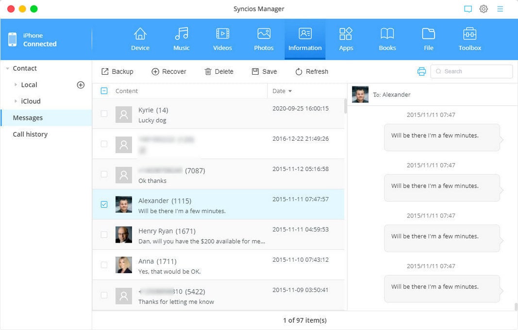518x330 pixels.
Task: Expand the iCloud contacts node
Action: (16, 101)
